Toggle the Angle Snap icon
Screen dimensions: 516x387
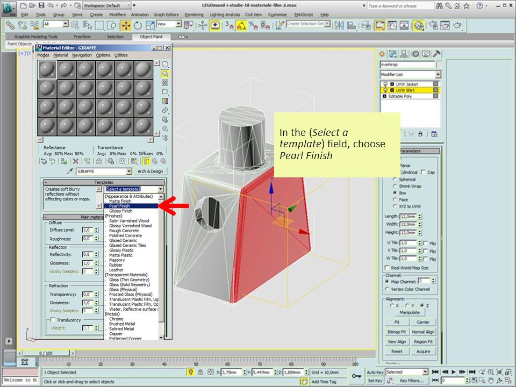click(x=241, y=25)
